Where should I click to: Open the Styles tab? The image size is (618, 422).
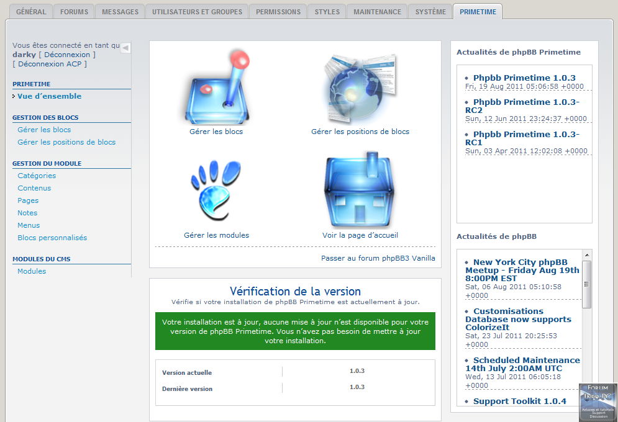[x=327, y=12]
